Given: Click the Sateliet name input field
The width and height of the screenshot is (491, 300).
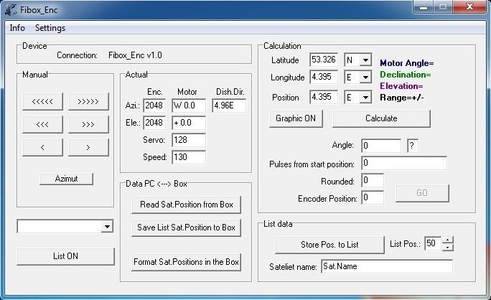Looking at the screenshot, I should point(387,266).
